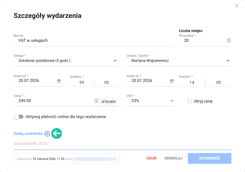The image size is (245, 172).
Task: Toggle the Ukryj cenę checkbox
Action: 189,101
